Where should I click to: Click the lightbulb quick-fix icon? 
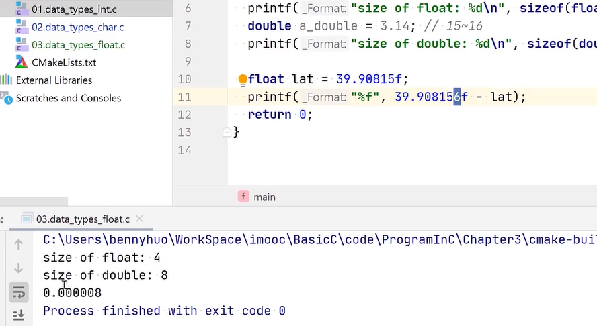(x=243, y=80)
